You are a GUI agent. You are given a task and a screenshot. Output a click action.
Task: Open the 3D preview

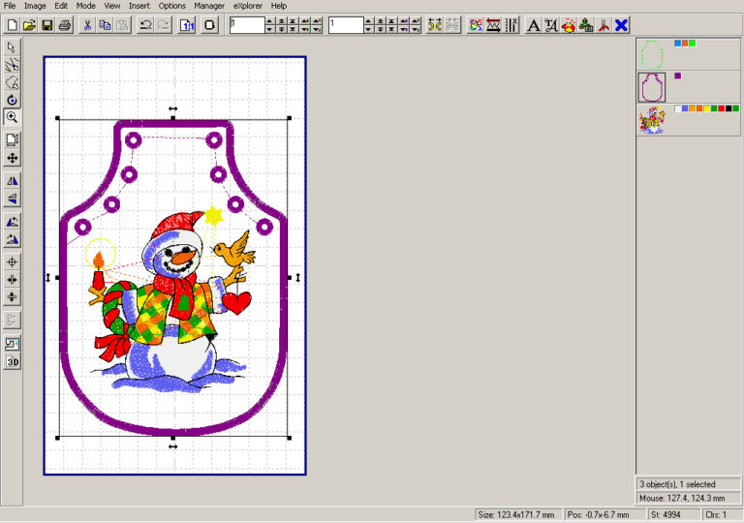(x=12, y=361)
